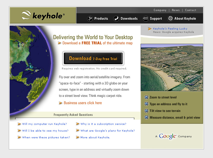Click the Frequently Asked Questions heading
Screen dimensions: 213x158
tap(73, 115)
